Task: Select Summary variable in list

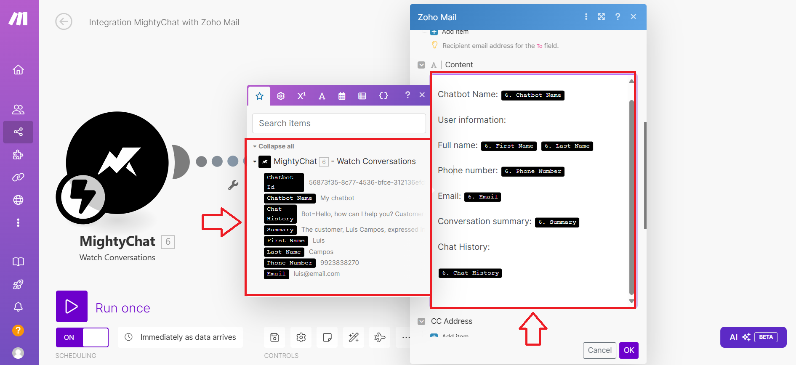Action: [280, 230]
